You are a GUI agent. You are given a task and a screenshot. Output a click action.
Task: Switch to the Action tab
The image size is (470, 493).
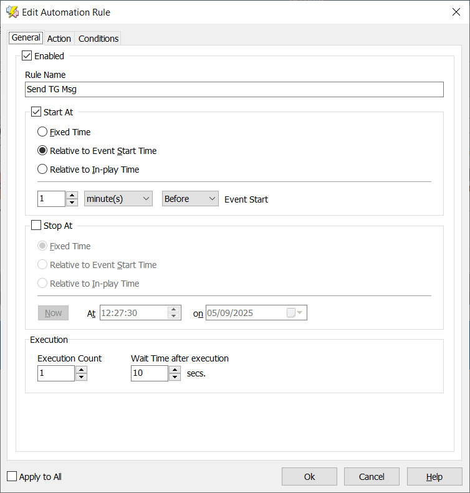(59, 39)
